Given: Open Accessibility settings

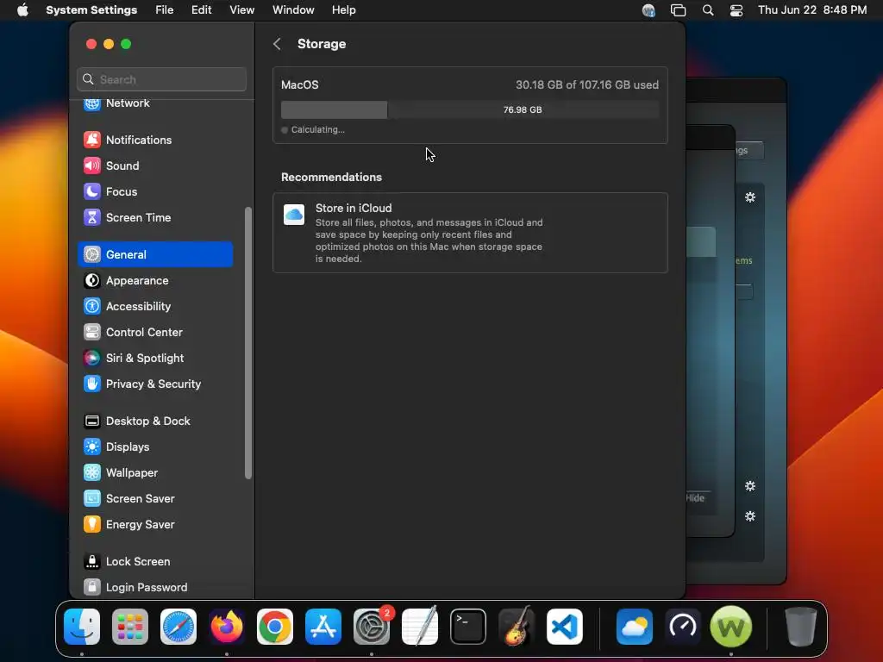Looking at the screenshot, I should [x=155, y=306].
